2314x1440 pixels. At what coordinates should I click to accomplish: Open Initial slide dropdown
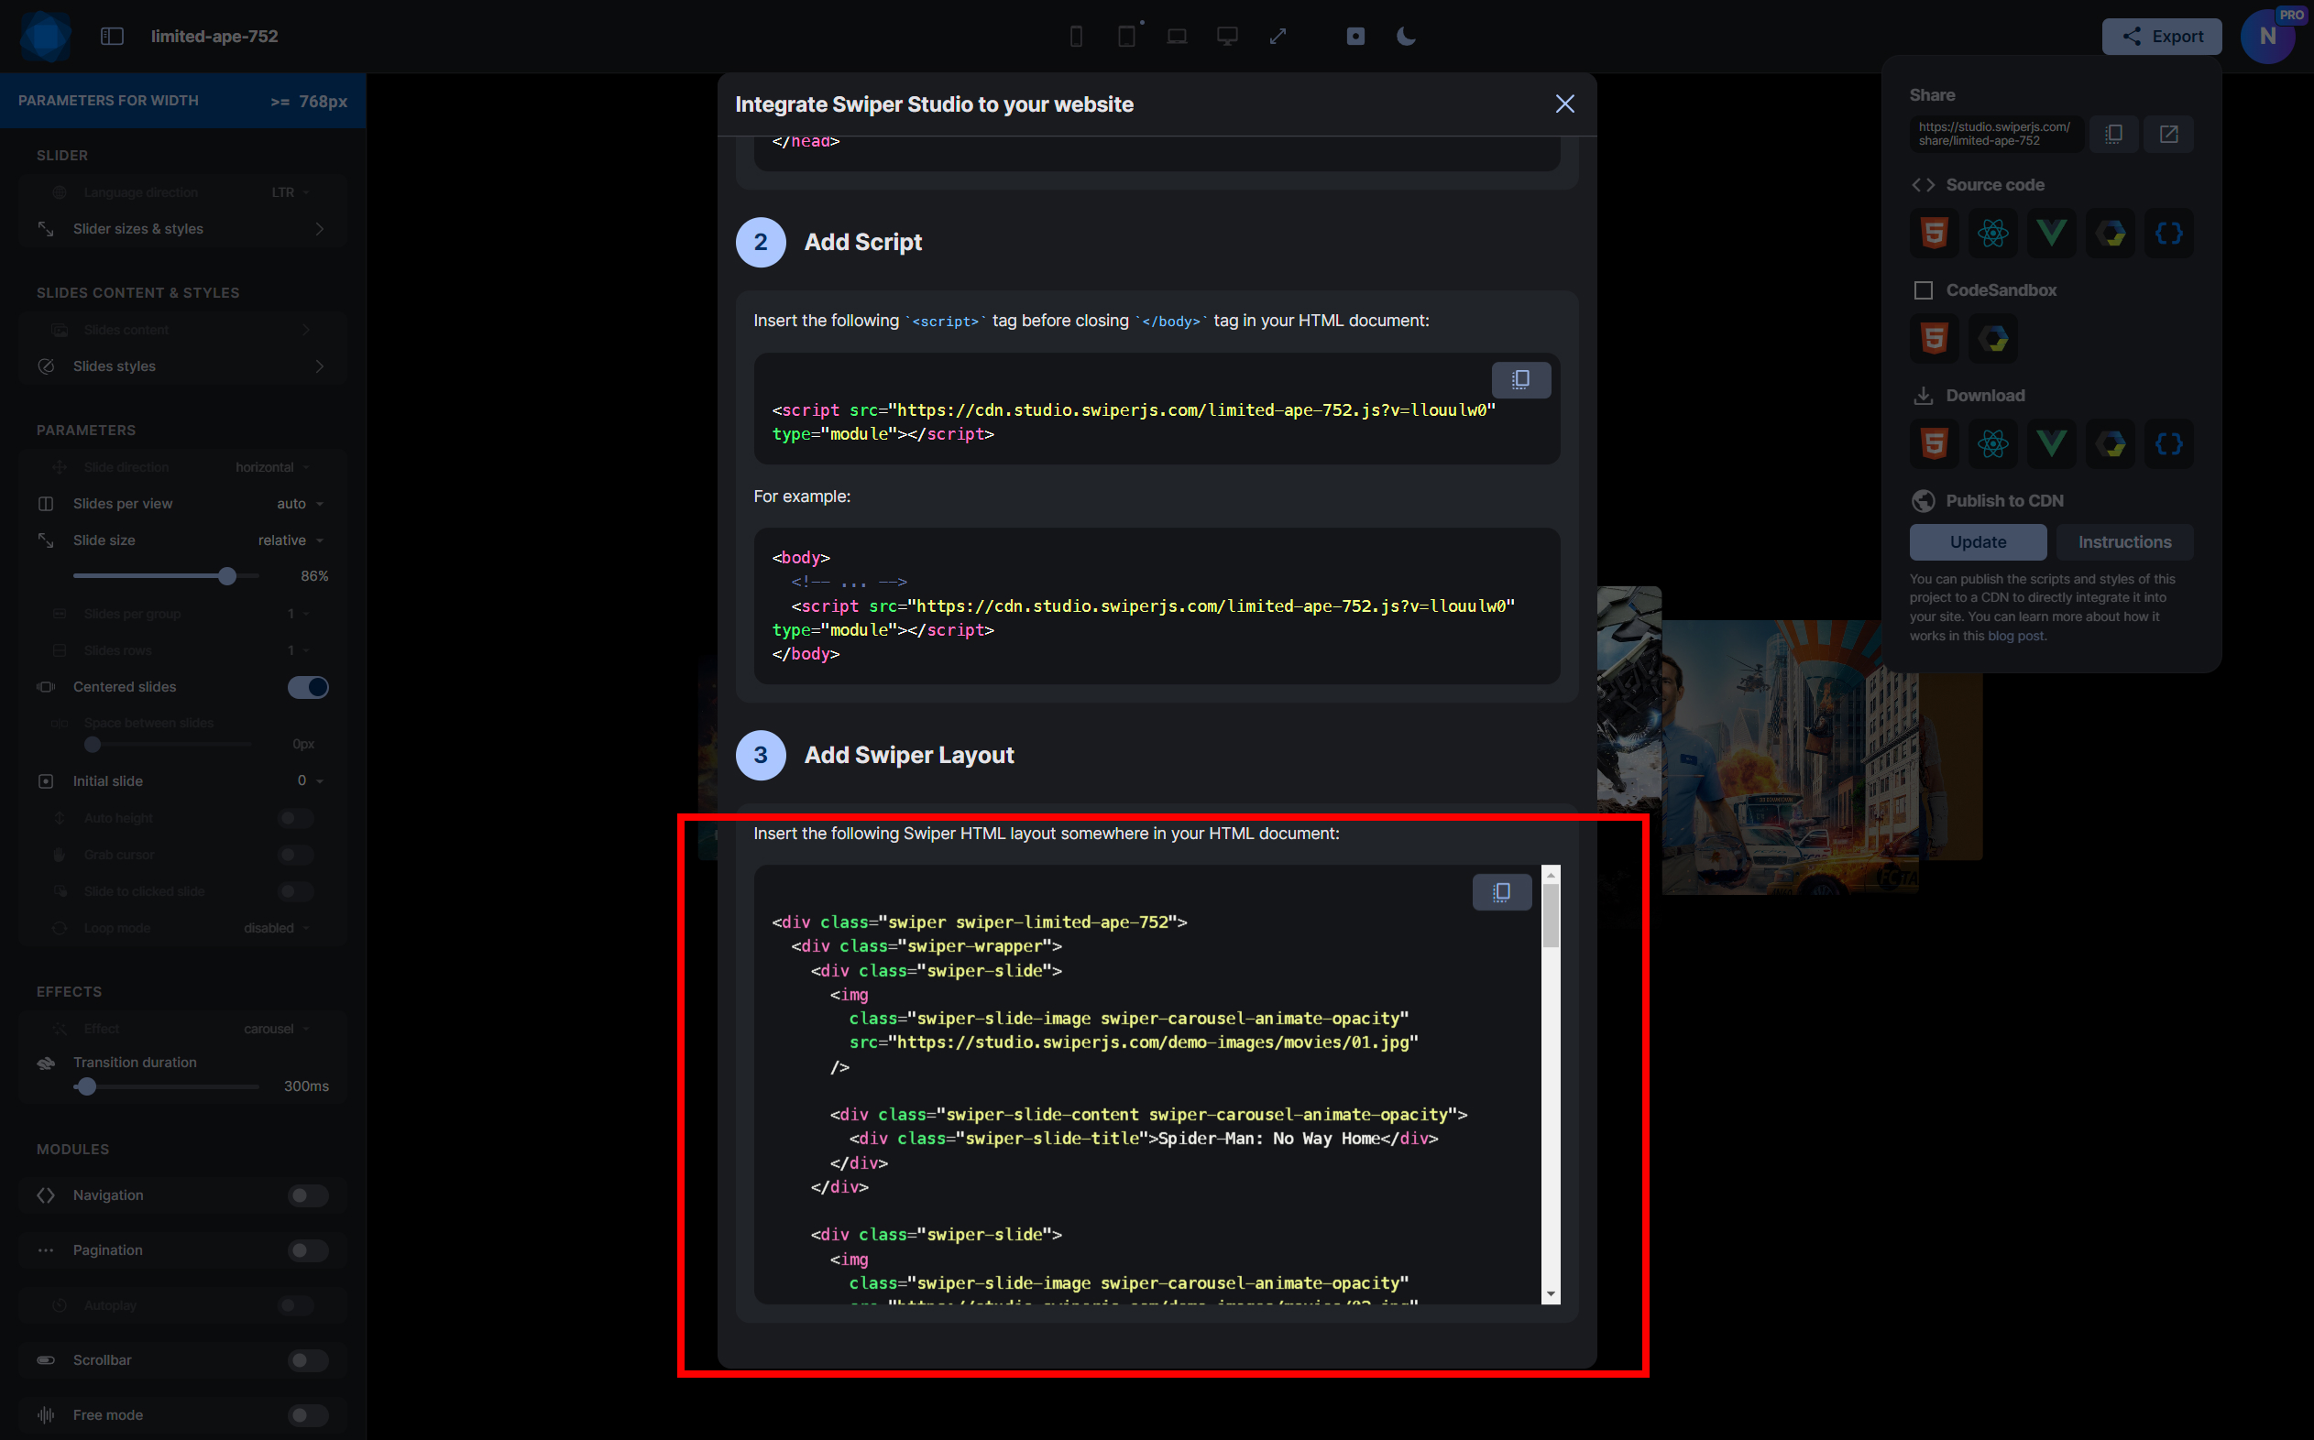310,781
